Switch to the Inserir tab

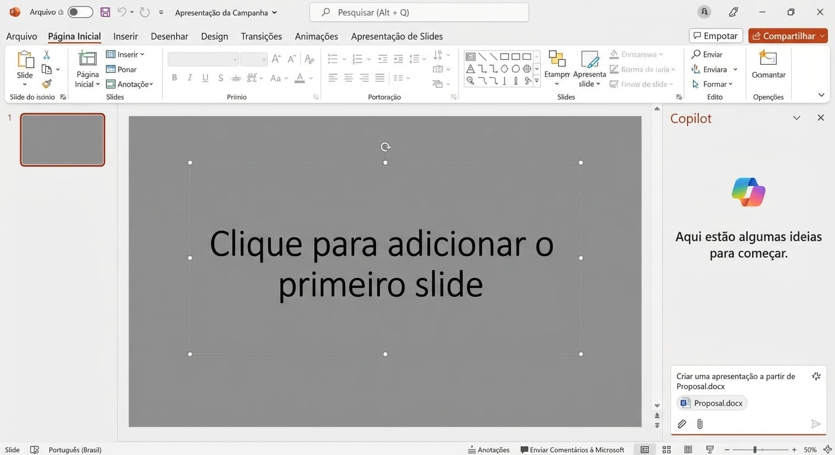click(125, 36)
